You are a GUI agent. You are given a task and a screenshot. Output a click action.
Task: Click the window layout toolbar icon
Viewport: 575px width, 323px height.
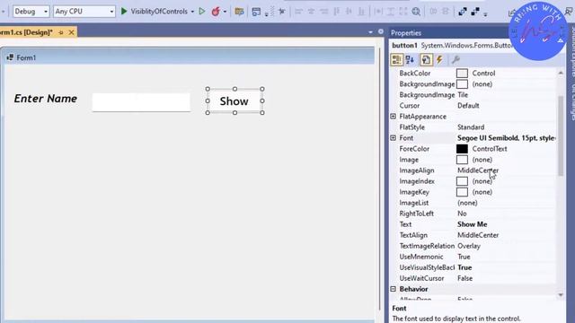coord(256,12)
